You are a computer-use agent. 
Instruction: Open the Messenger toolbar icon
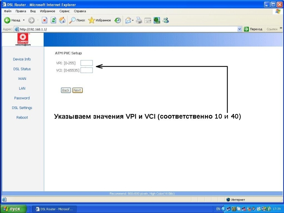tap(165, 20)
